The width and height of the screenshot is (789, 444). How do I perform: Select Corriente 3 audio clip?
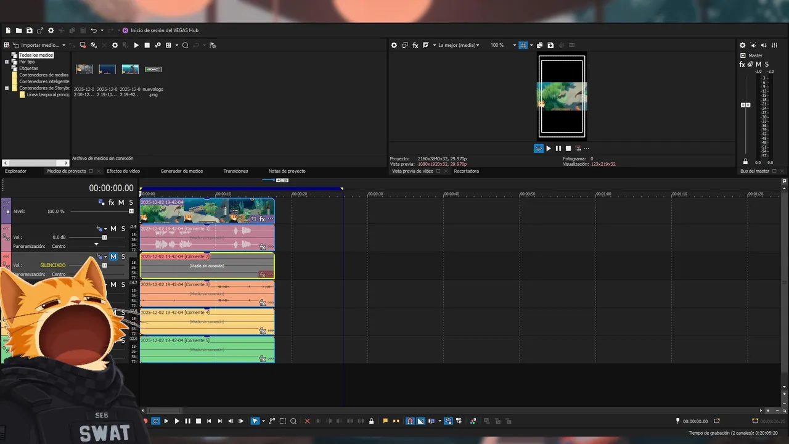tap(206, 294)
